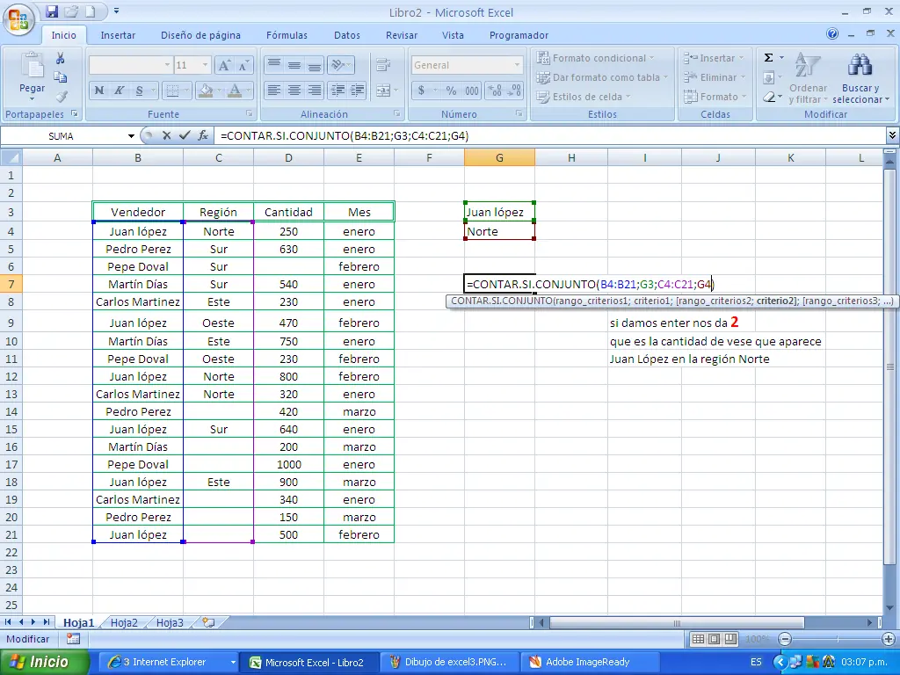Expand the formula bar with double chevron

point(892,135)
